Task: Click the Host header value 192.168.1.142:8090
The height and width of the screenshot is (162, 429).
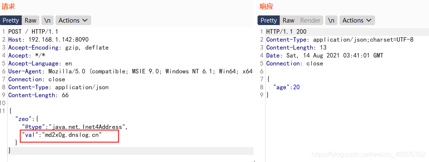Action: pos(59,40)
